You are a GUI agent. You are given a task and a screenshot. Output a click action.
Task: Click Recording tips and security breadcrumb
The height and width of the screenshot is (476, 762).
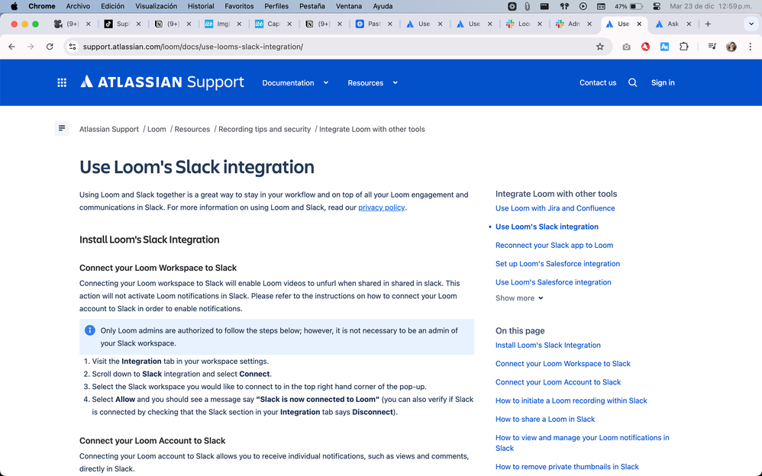264,129
